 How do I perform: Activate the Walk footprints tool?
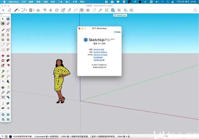pos(8,103)
